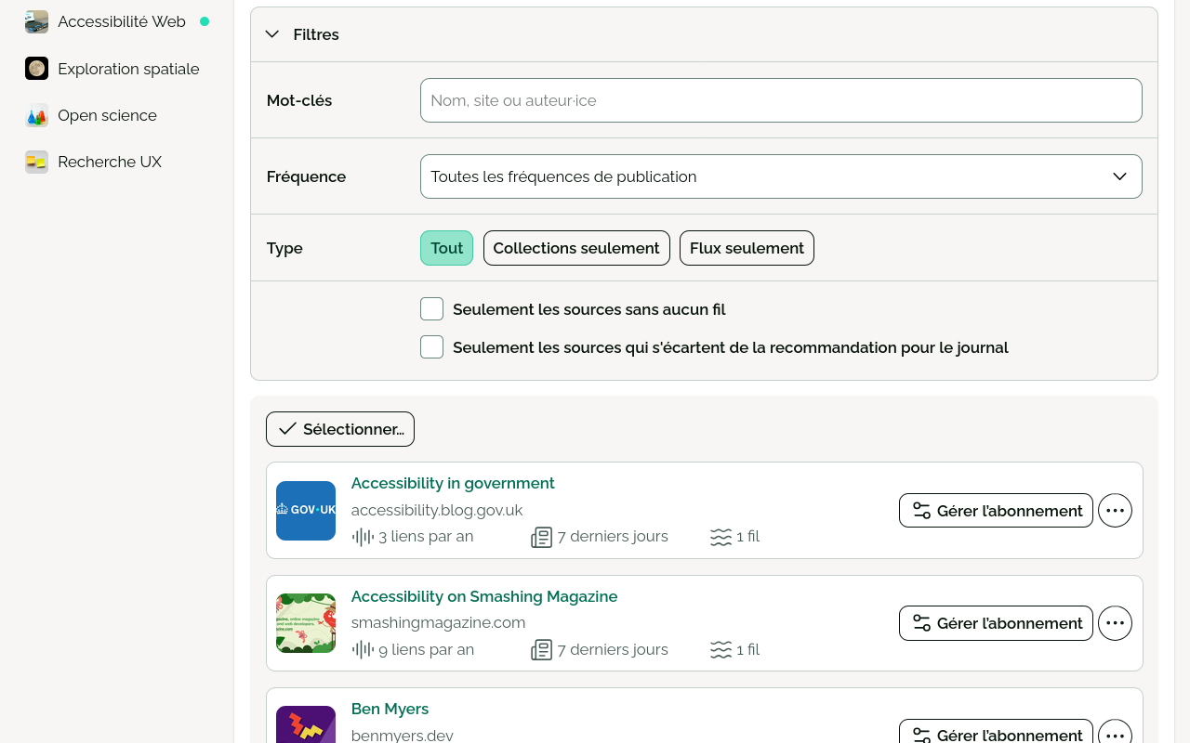This screenshot has height=743, width=1190.
Task: Check sources qui s'écartent de la recommandation
Action: tap(431, 347)
